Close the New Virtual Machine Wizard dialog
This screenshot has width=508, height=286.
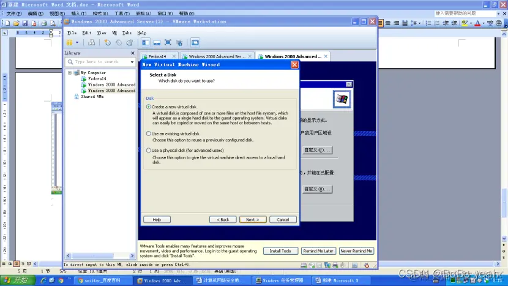point(294,64)
